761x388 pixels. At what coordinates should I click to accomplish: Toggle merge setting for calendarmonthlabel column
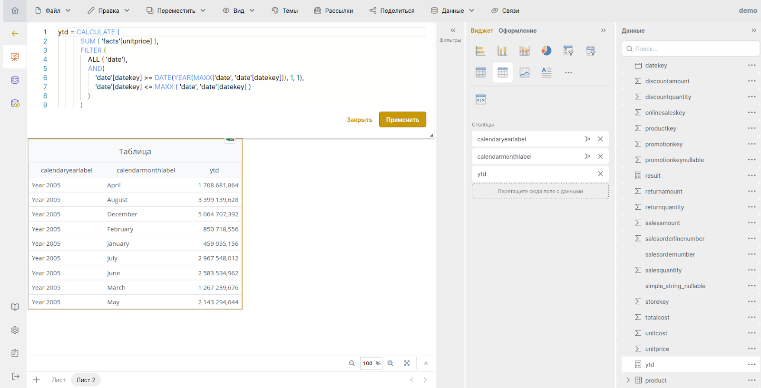coord(587,156)
